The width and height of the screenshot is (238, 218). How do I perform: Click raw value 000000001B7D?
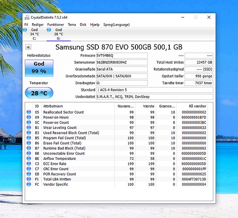194,117
